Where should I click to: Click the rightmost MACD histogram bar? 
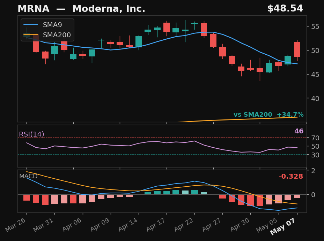(297, 196)
